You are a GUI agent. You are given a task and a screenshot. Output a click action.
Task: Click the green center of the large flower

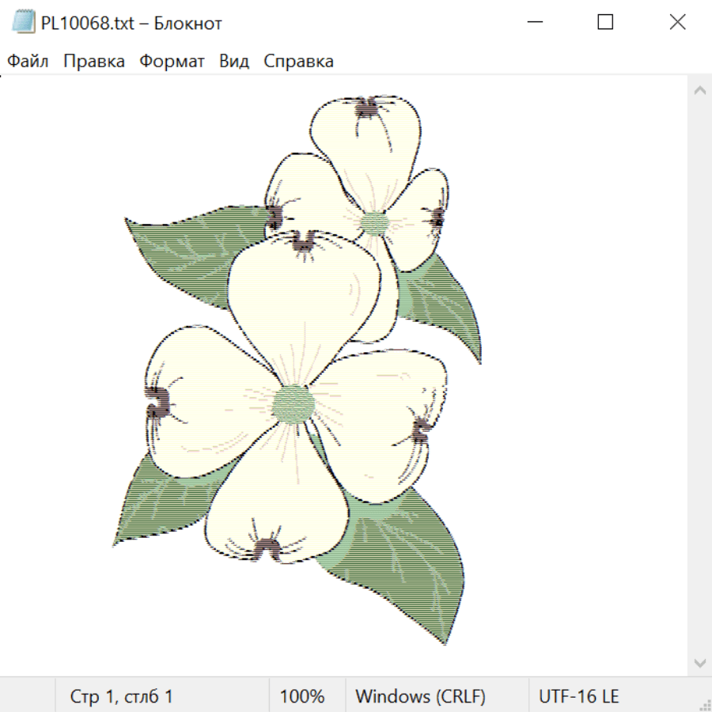(294, 404)
